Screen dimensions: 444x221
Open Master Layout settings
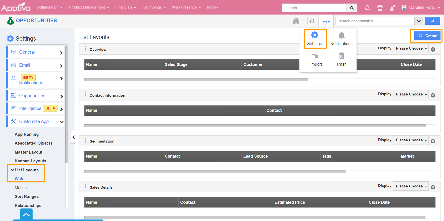coord(29,152)
